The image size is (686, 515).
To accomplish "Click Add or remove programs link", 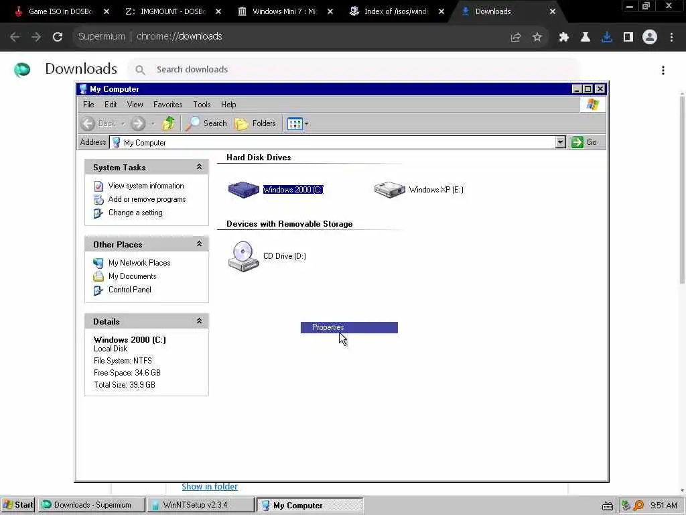I will (147, 199).
